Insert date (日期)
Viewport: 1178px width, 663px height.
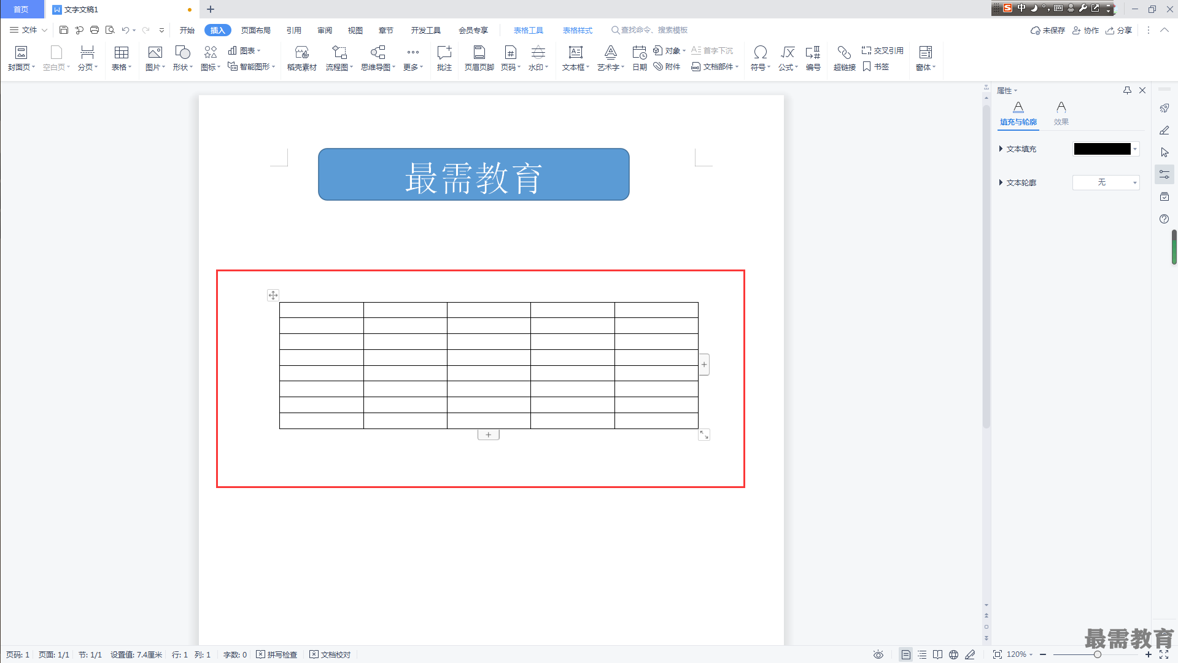click(640, 58)
